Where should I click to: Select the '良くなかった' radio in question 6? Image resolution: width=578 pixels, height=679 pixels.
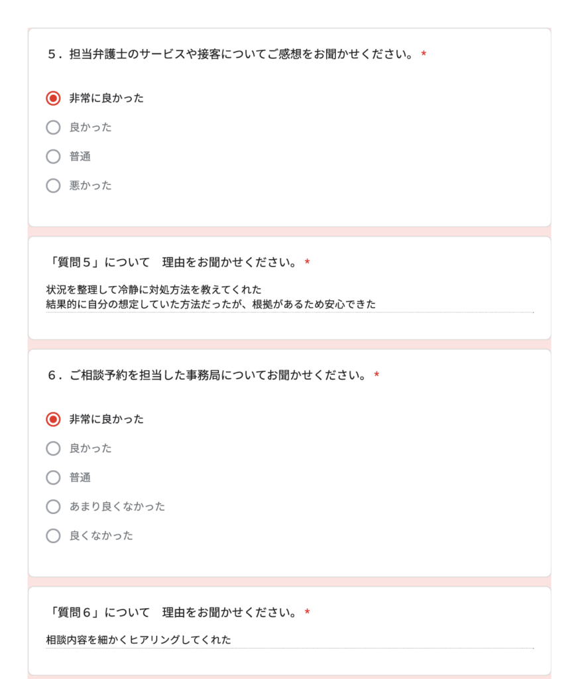pos(53,536)
